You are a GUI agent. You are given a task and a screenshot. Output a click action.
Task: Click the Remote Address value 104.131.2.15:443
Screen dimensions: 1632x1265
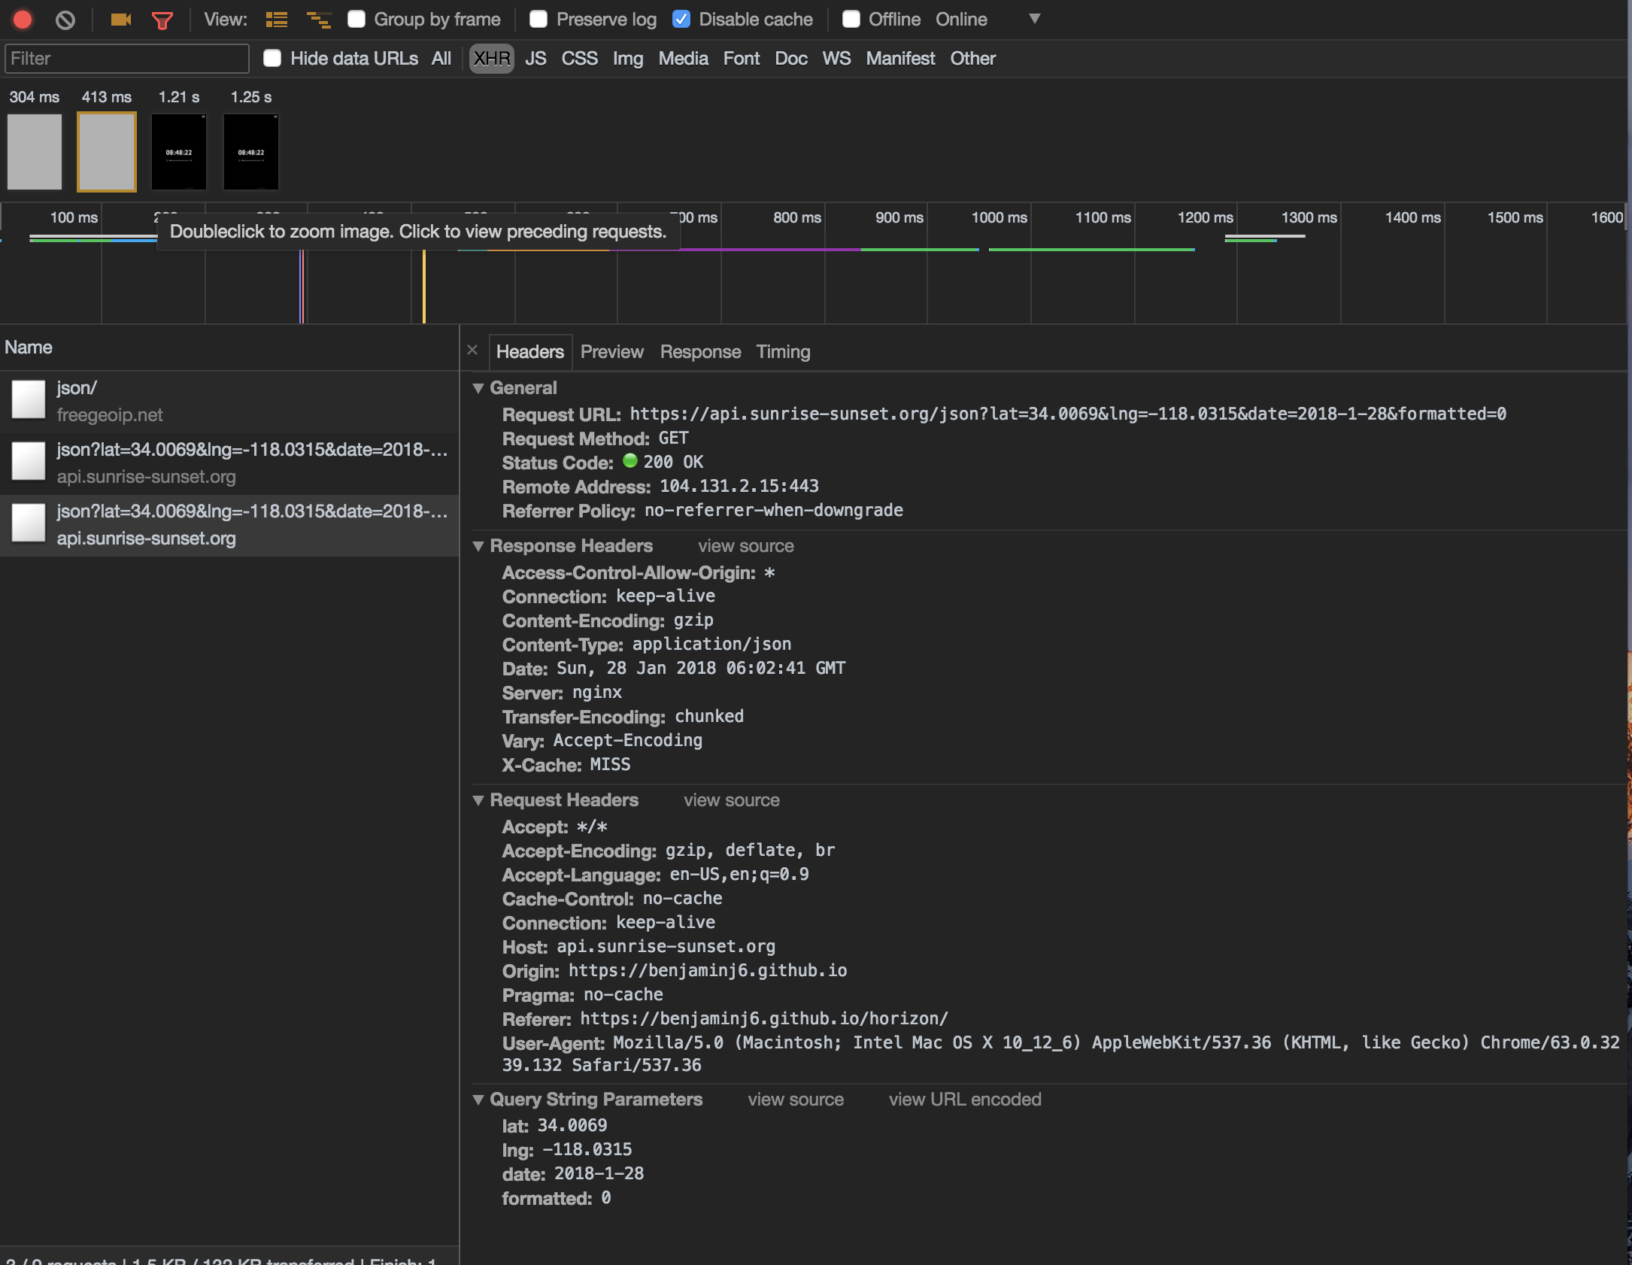(x=739, y=486)
